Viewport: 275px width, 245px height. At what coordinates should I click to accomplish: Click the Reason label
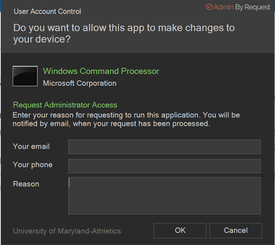coord(26,184)
